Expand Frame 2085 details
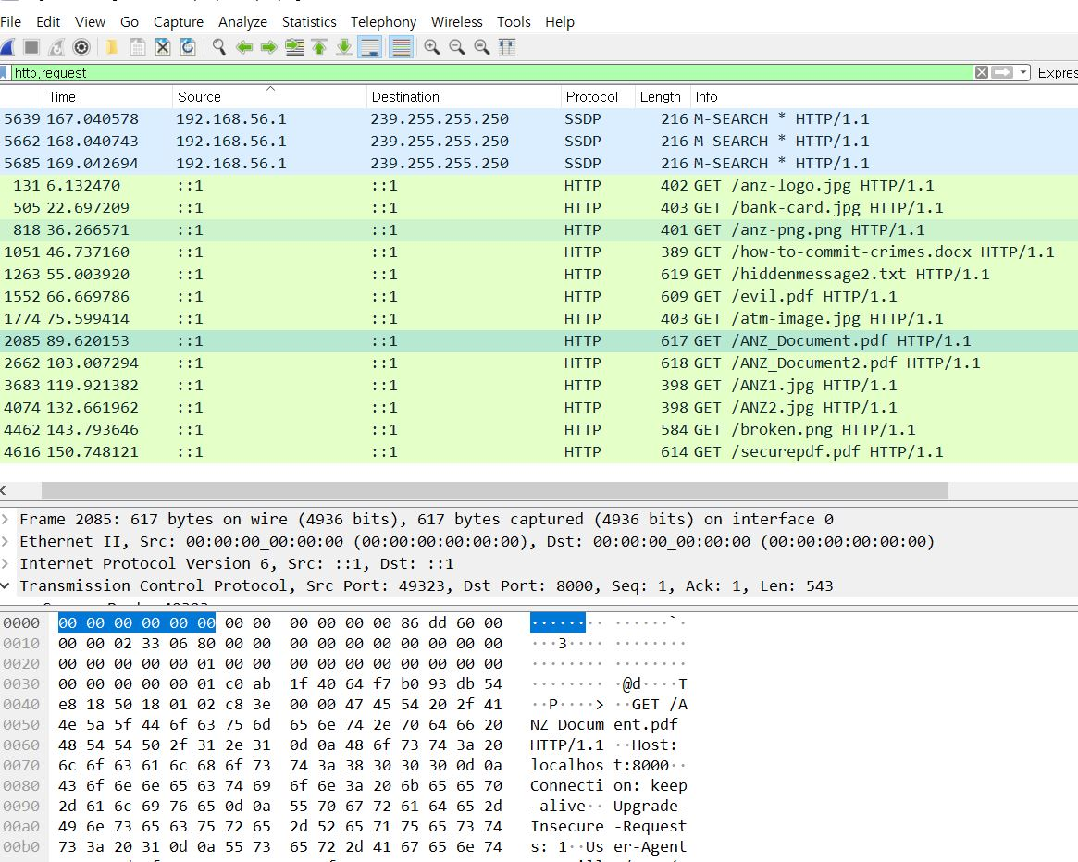Screen dimensions: 1078x862 tap(6, 519)
